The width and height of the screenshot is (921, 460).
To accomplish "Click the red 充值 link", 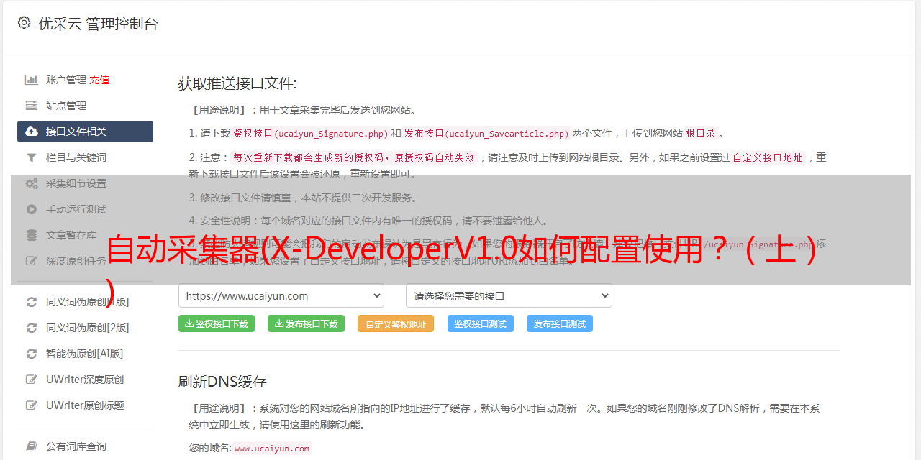I will coord(99,80).
